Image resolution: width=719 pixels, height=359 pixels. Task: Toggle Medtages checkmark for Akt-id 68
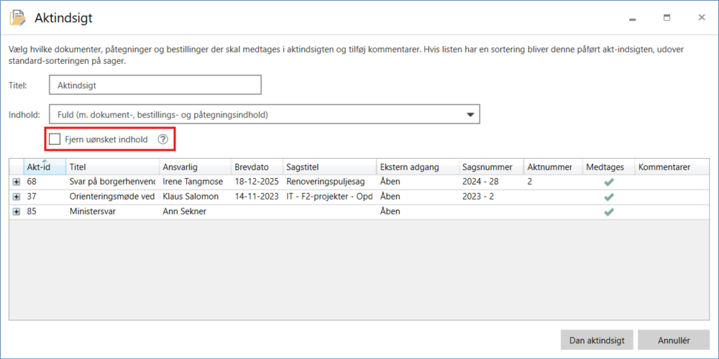(608, 182)
